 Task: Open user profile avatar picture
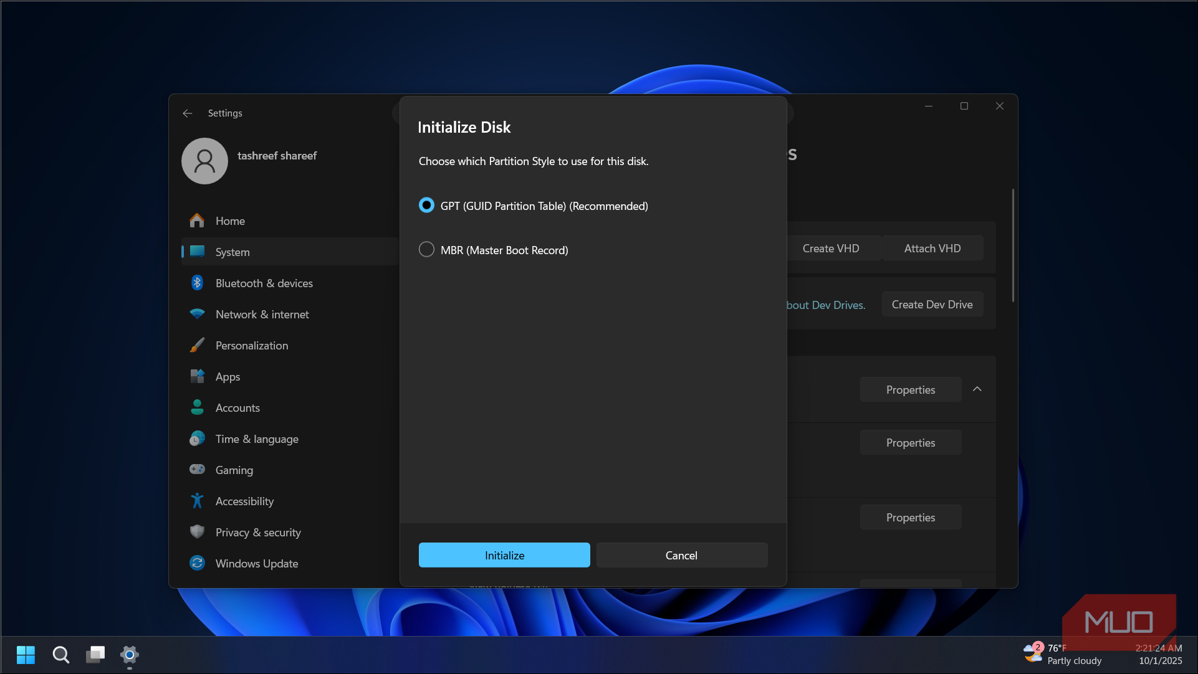(204, 161)
